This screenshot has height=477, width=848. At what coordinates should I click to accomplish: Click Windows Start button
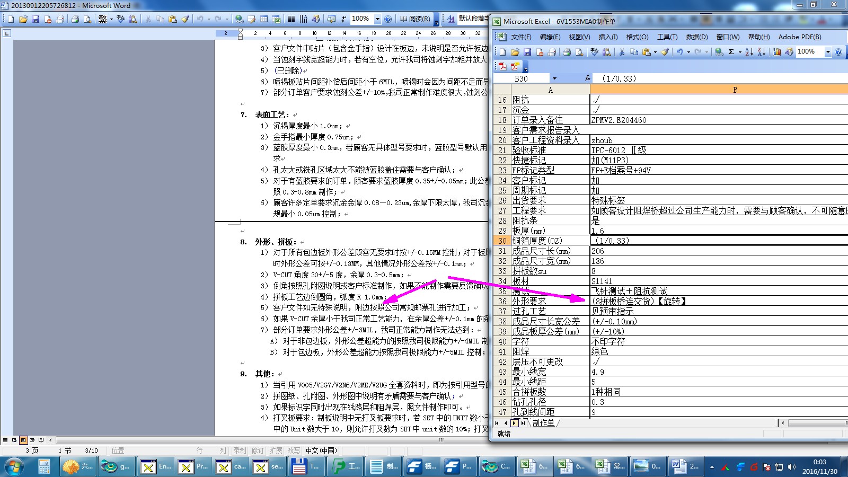pos(14,466)
